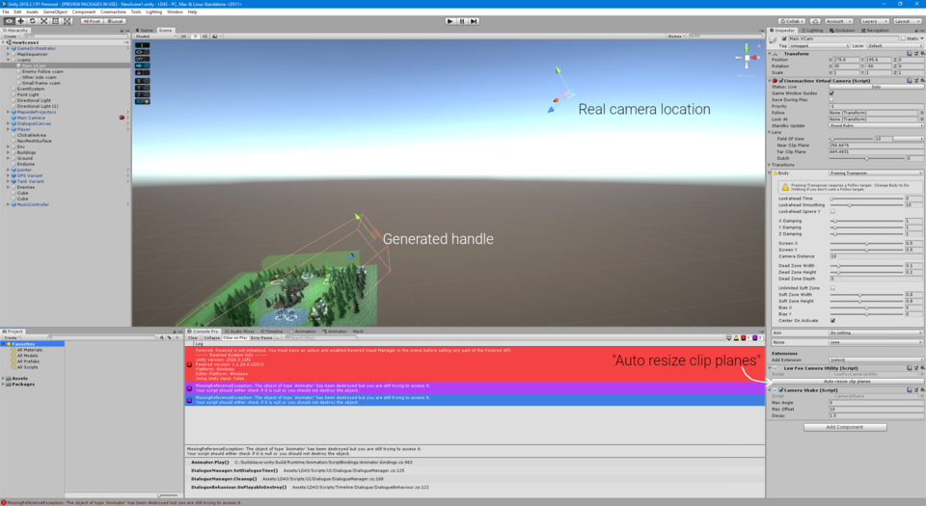Open the Layers dropdown
Viewport: 926px width, 506px height.
pos(874,21)
